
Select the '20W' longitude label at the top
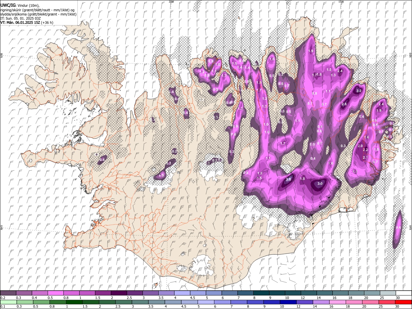coord(171,2)
